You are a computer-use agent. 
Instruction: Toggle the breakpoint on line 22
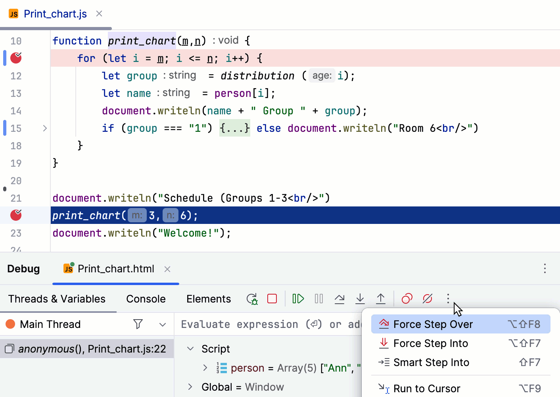tap(15, 215)
